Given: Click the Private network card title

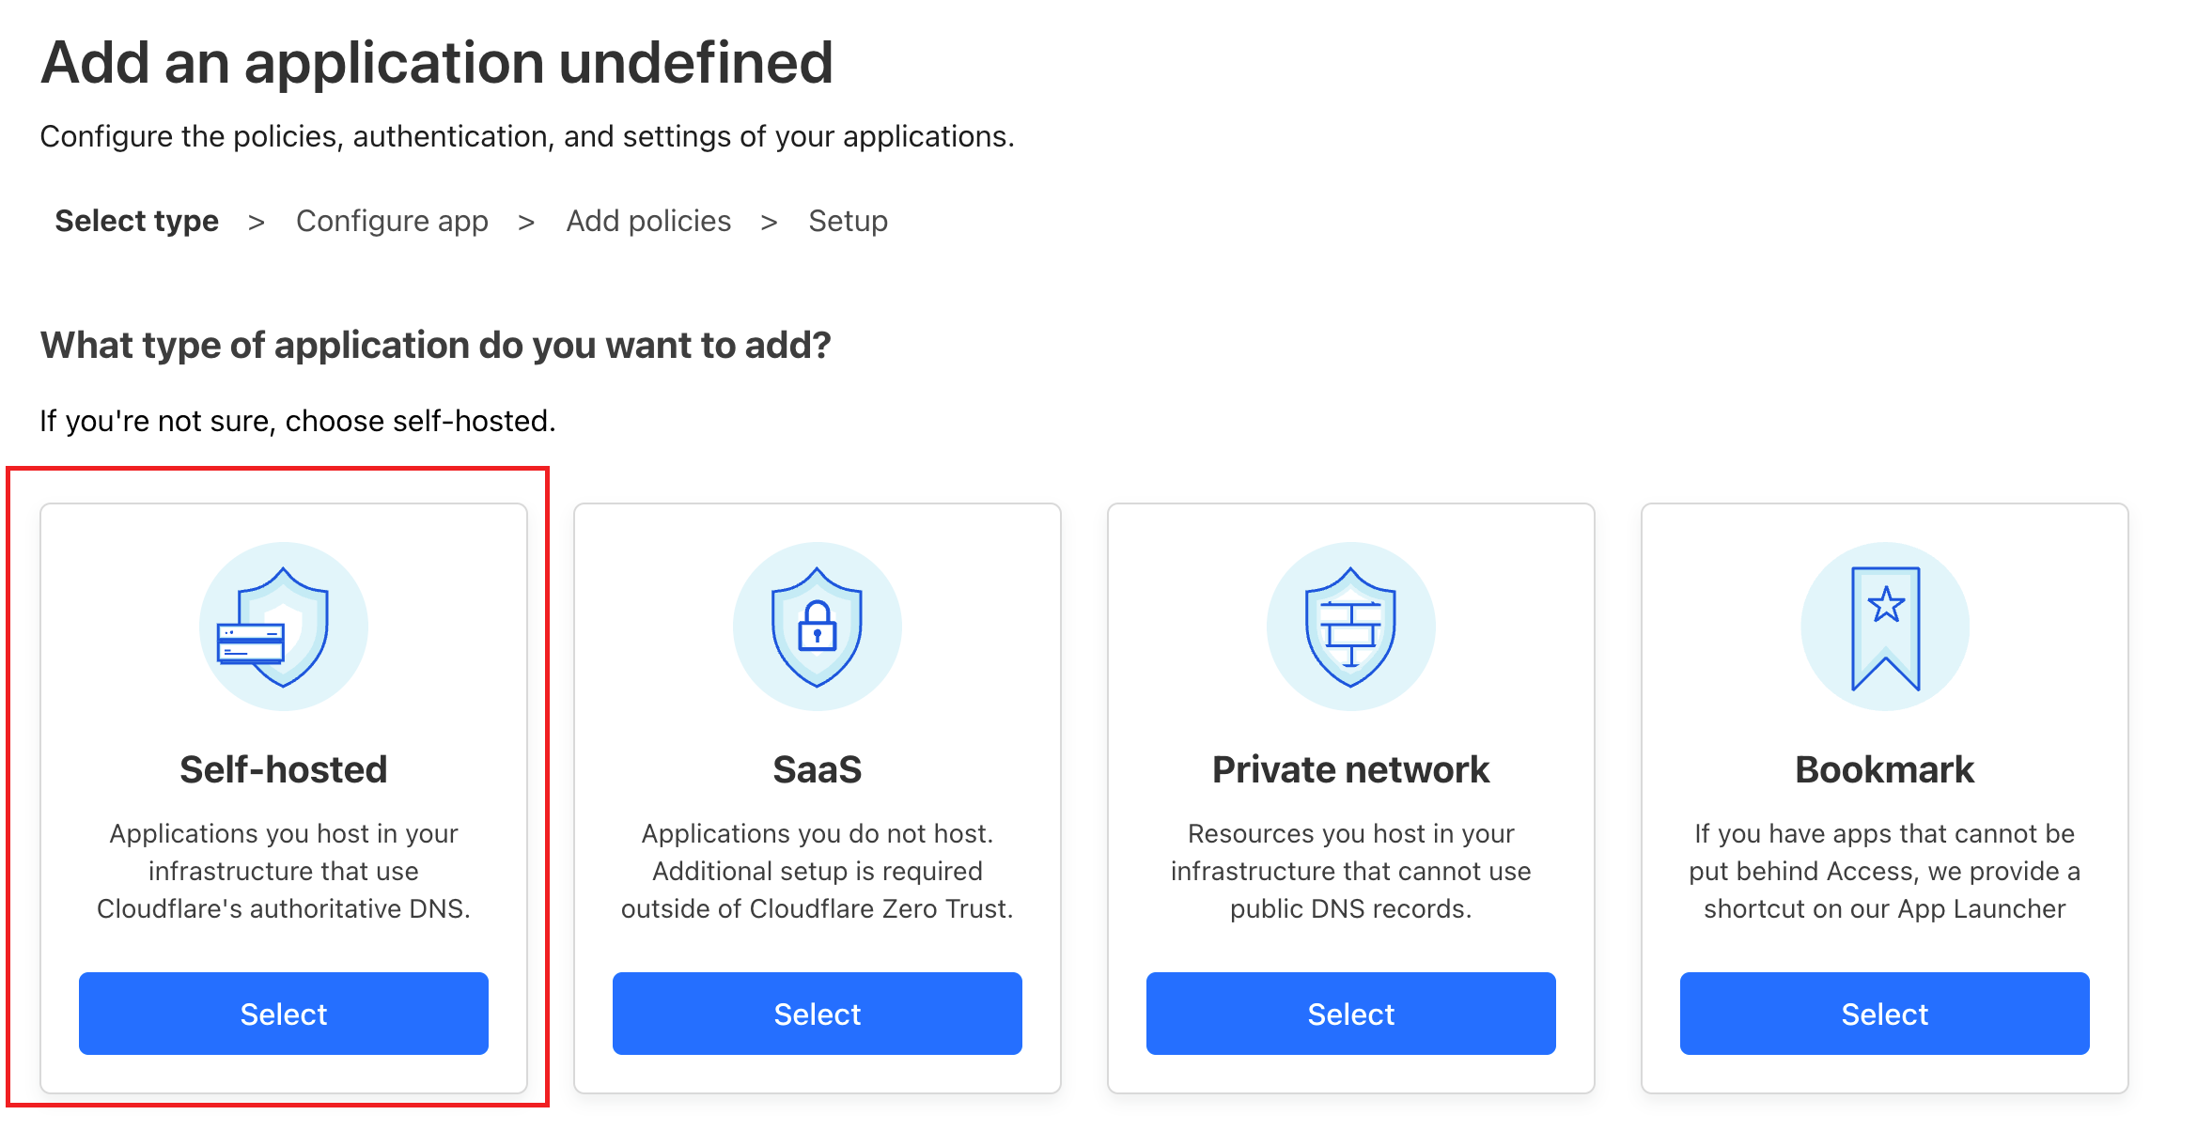Looking at the screenshot, I should point(1350,769).
